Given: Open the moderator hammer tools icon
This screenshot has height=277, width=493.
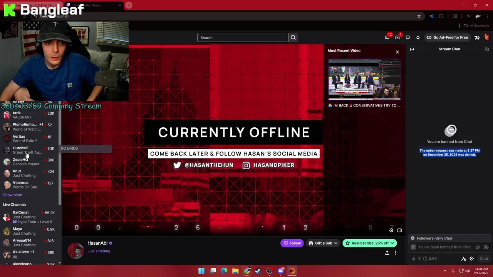Looking at the screenshot, I should tap(464, 259).
